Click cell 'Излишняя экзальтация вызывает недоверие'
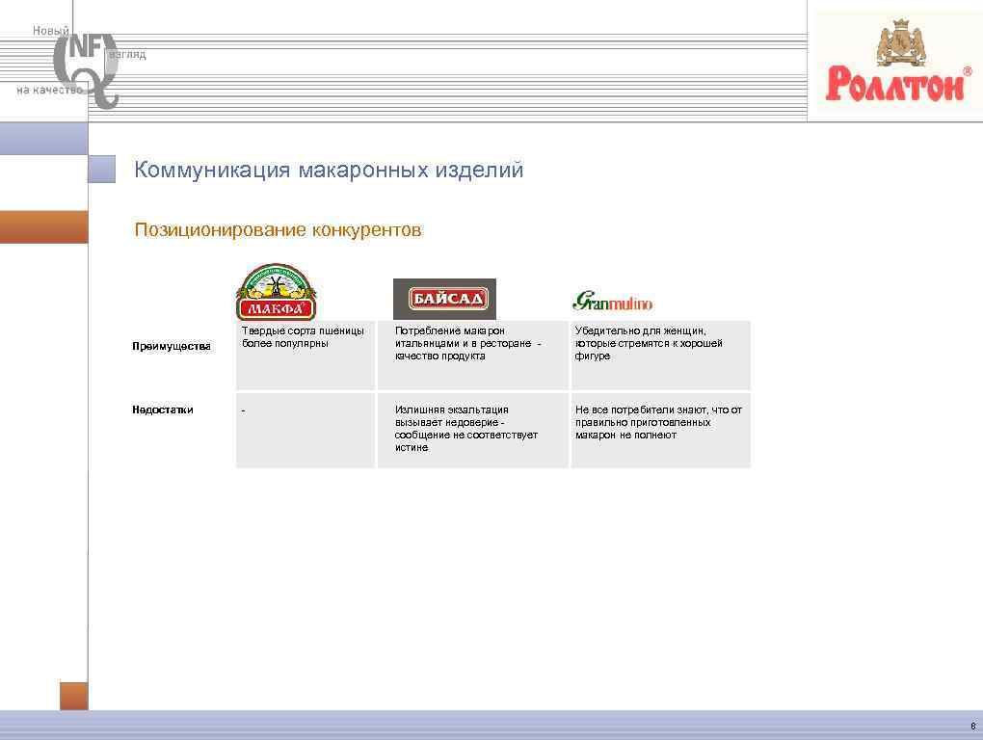Screen dimensions: 983x740 [x=472, y=431]
